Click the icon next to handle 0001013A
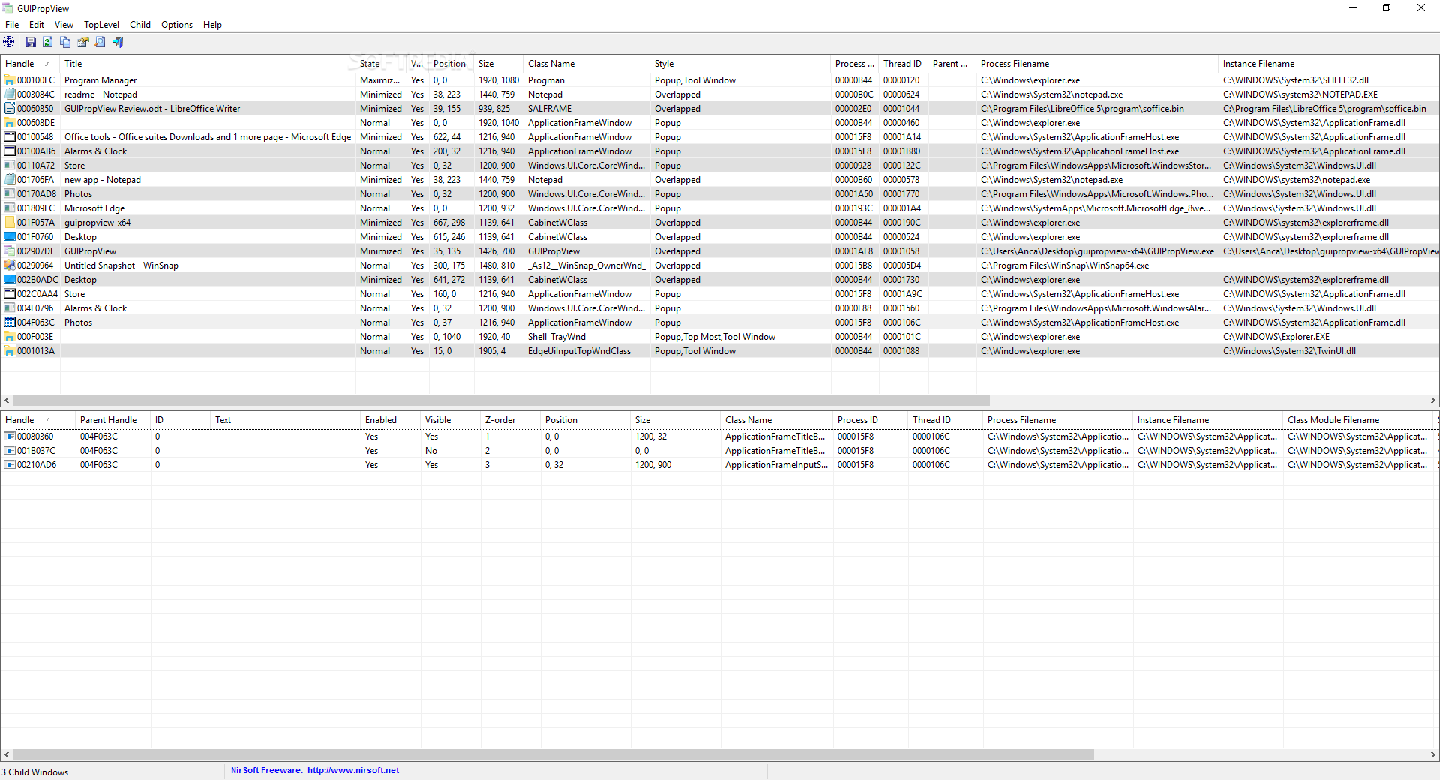The height and width of the screenshot is (780, 1440). tap(10, 351)
